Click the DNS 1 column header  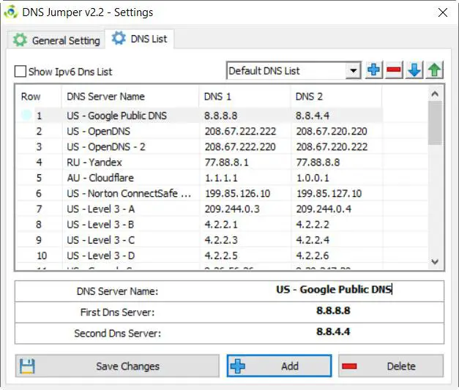click(245, 97)
